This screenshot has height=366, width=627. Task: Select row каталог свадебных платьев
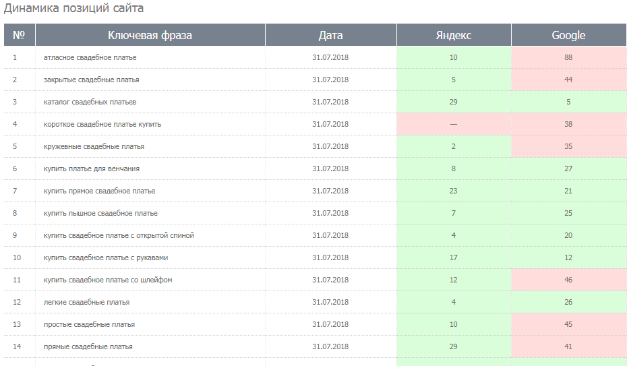pos(315,102)
